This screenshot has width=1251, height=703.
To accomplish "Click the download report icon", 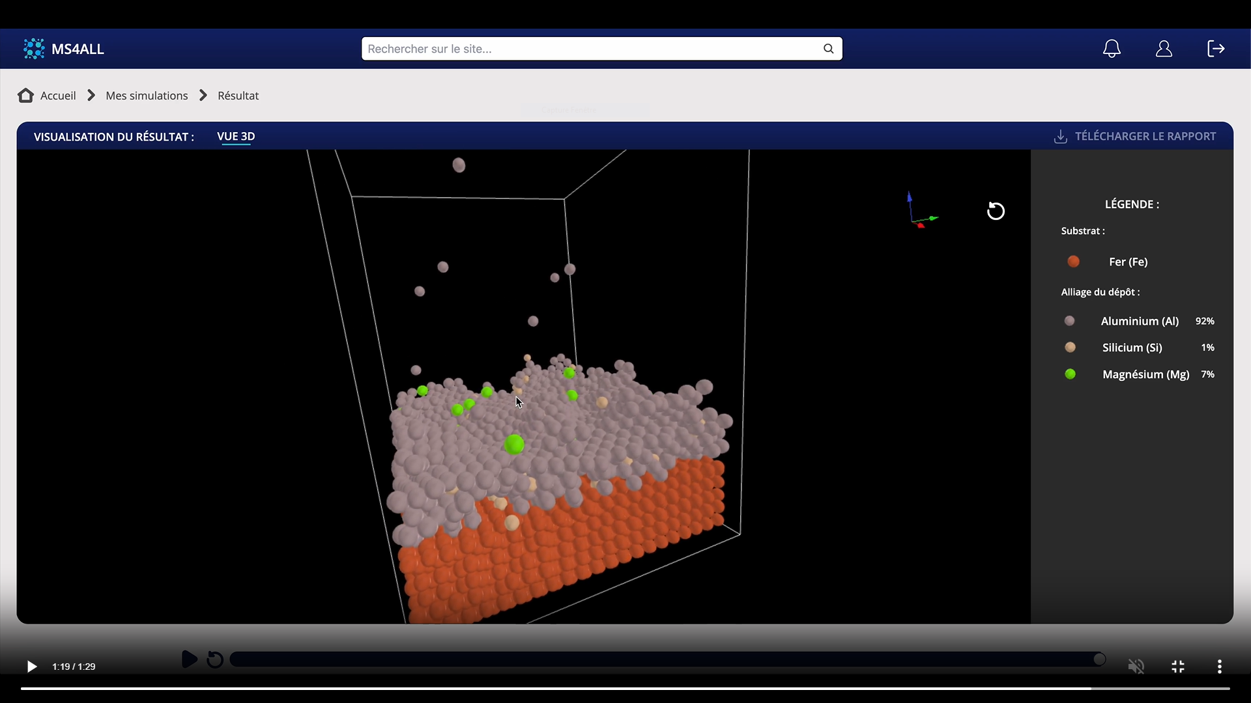I will (1060, 137).
